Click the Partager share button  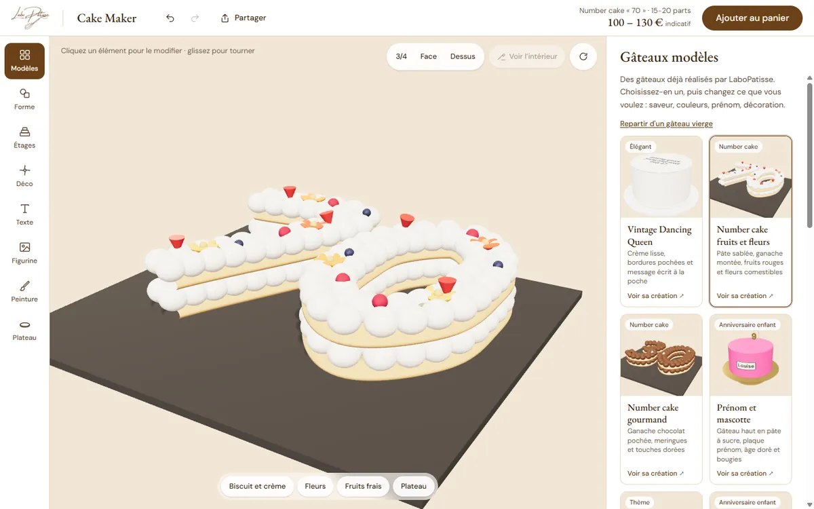[x=244, y=18]
